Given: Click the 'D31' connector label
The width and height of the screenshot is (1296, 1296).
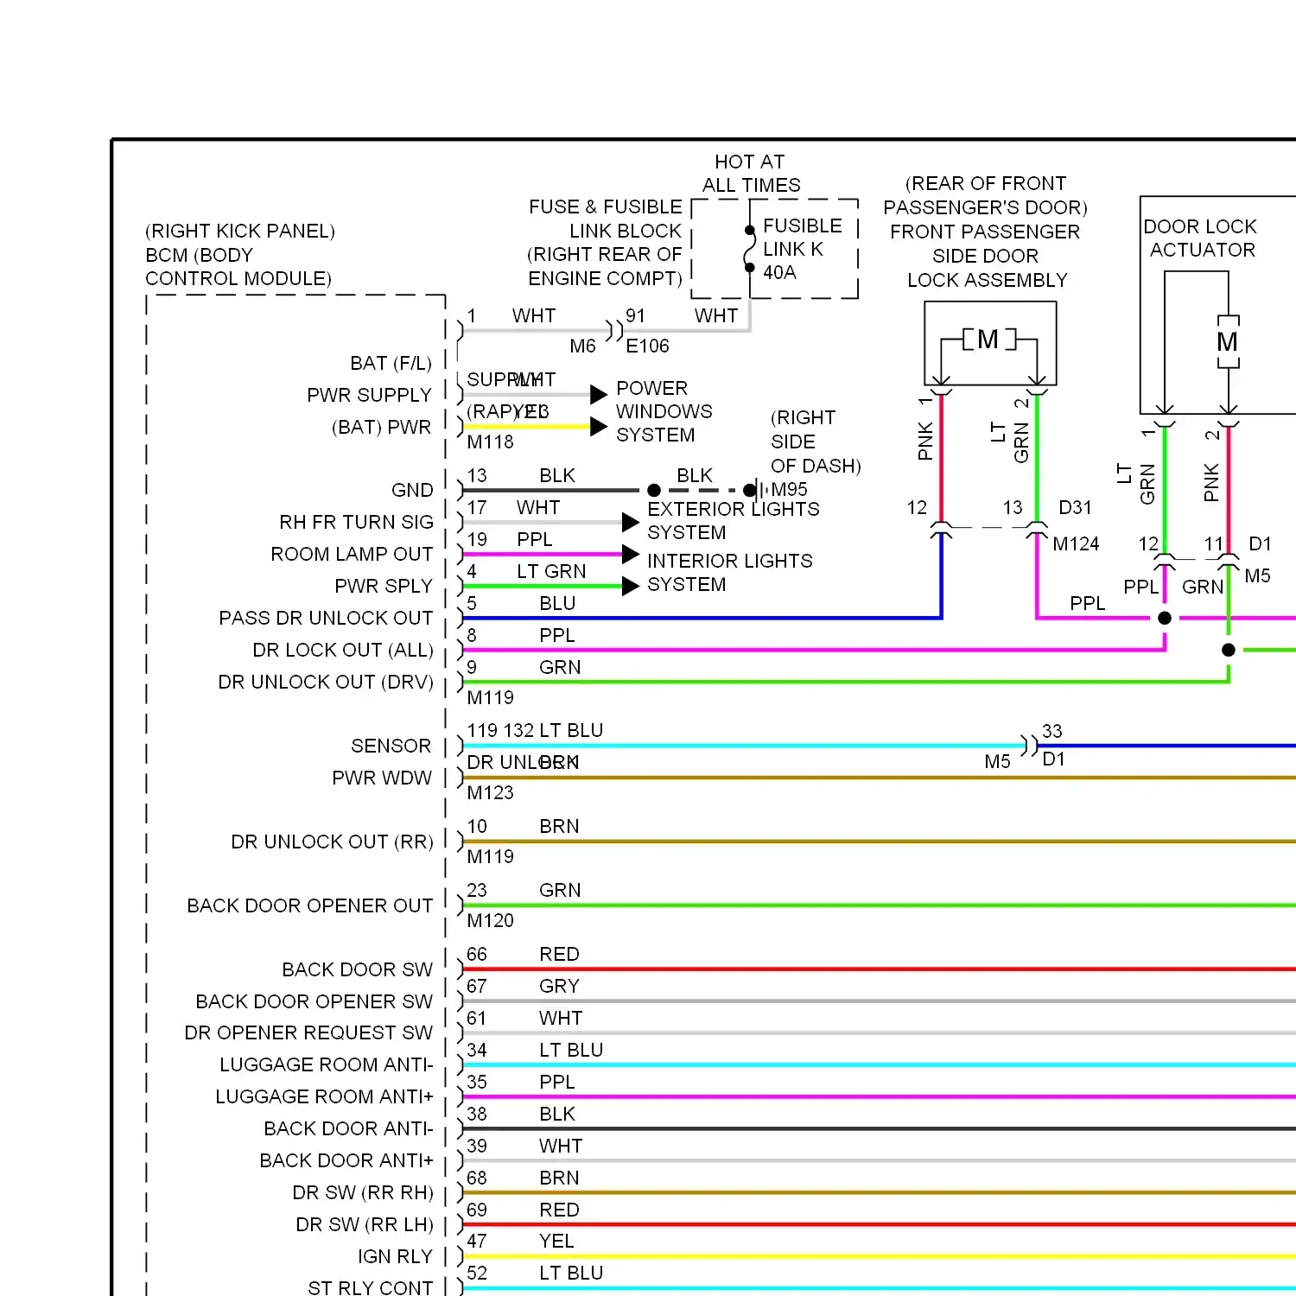Looking at the screenshot, I should pyautogui.click(x=1075, y=507).
